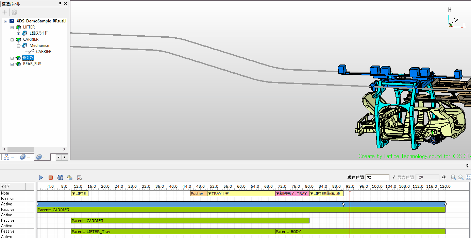Image resolution: width=471 pixels, height=238 pixels.
Task: Pin the timeline panel
Action: pos(468,166)
